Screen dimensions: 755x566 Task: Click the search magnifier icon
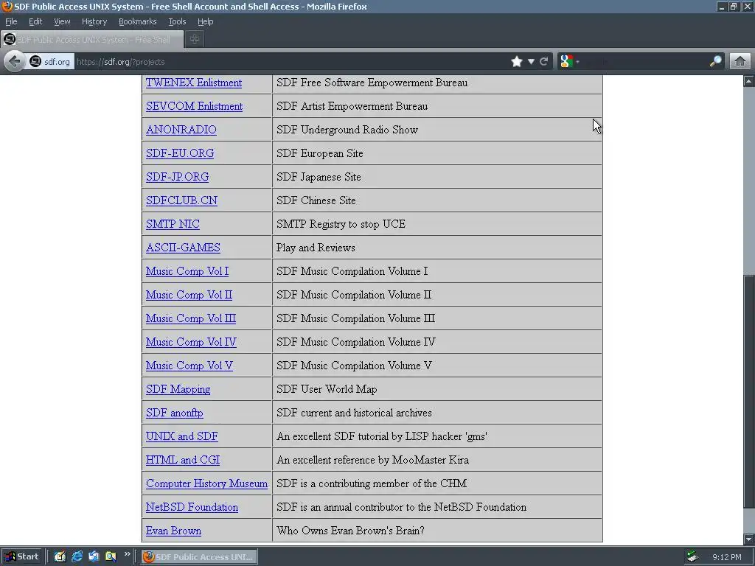715,62
